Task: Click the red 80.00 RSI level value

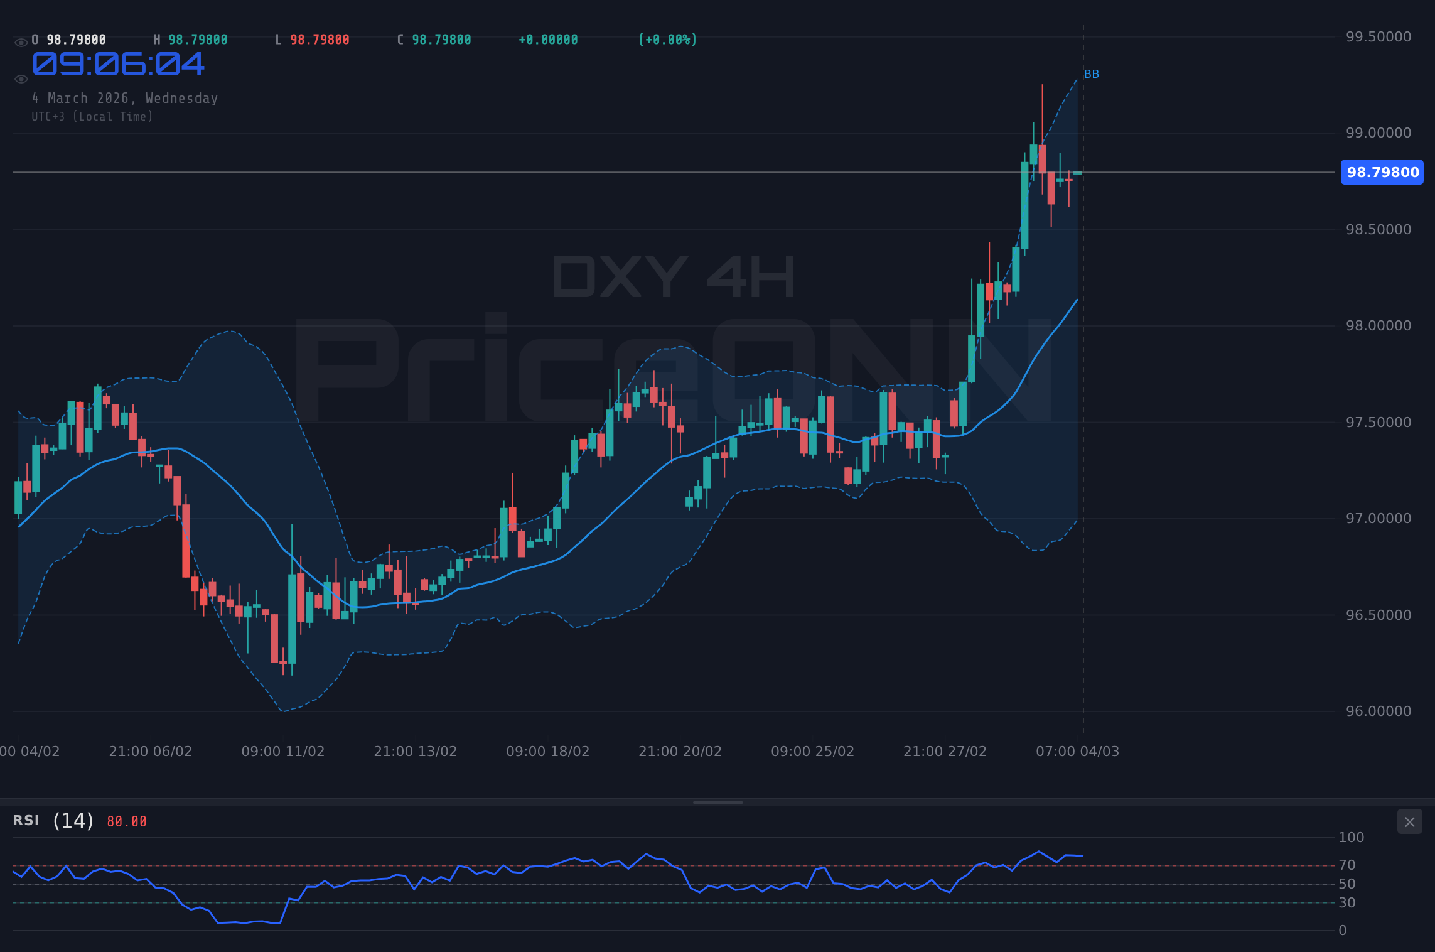Action: pos(126,821)
